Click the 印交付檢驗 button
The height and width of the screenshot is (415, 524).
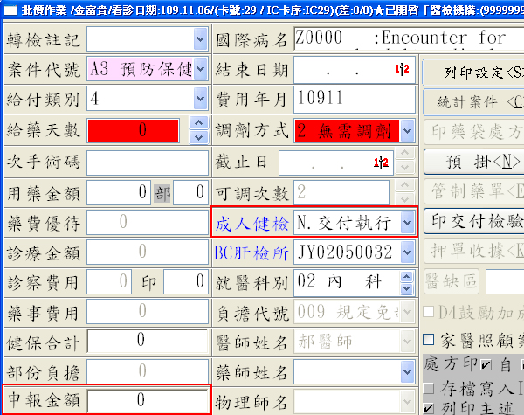[472, 219]
